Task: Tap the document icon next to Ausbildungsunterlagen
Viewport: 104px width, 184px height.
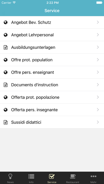Action: point(6,47)
